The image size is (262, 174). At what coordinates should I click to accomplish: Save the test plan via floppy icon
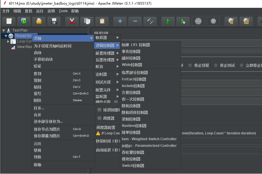[54, 21]
